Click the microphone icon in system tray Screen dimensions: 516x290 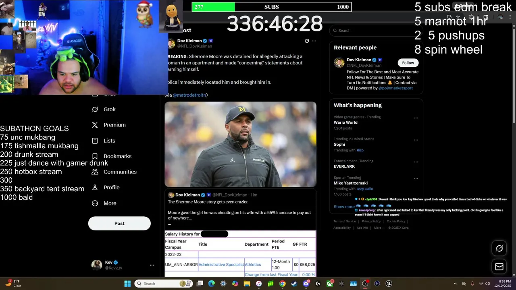(x=472, y=284)
